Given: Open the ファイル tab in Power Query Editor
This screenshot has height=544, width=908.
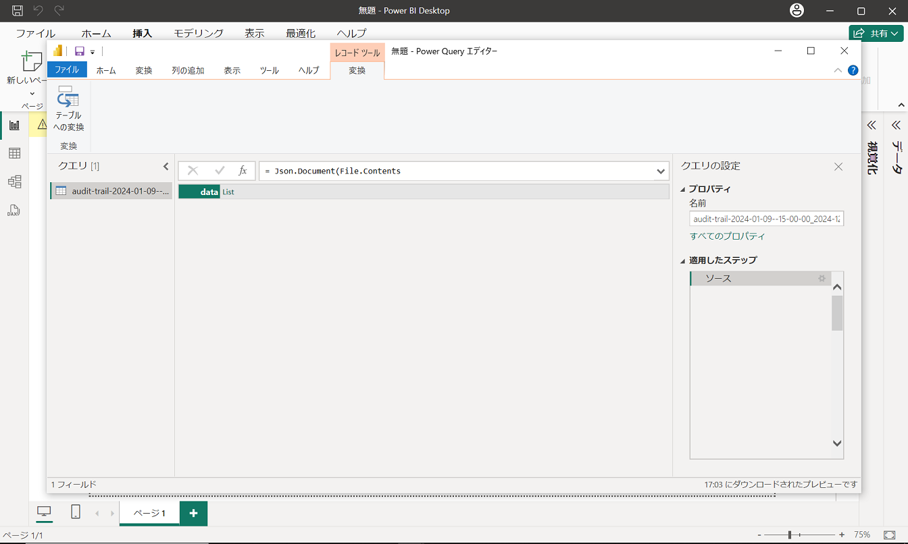Looking at the screenshot, I should point(67,70).
